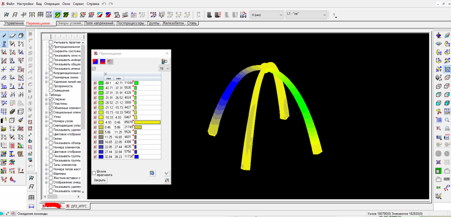Click the value 85678 in the scale table
Image resolution: width=451 pixels, height=217 pixels.
click(129, 122)
